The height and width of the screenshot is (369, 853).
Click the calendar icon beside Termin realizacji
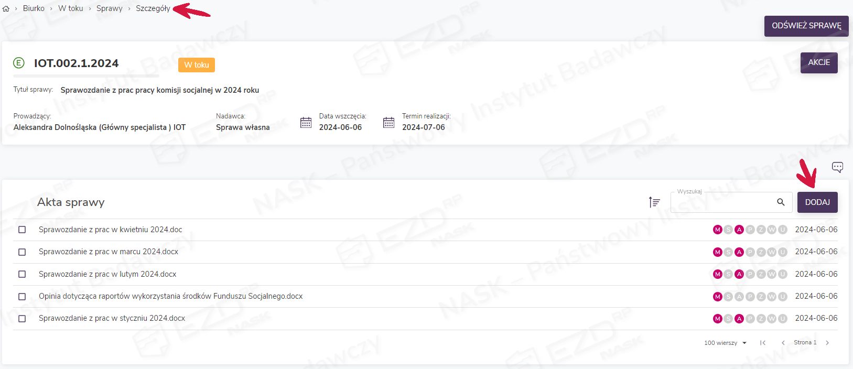[388, 123]
